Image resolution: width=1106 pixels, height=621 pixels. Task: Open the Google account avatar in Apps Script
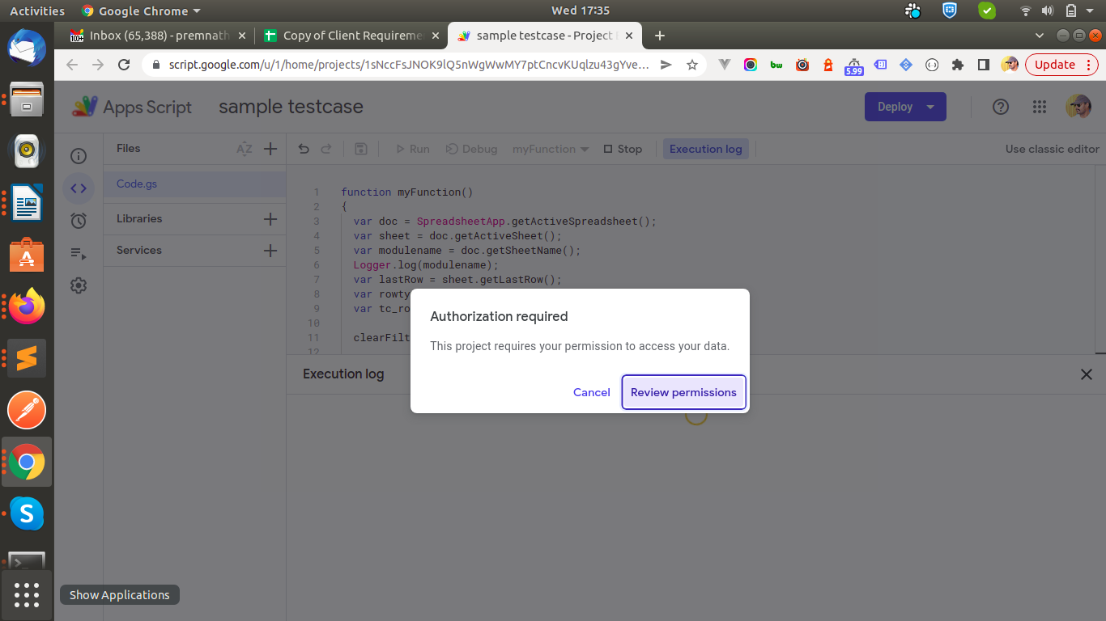point(1078,107)
